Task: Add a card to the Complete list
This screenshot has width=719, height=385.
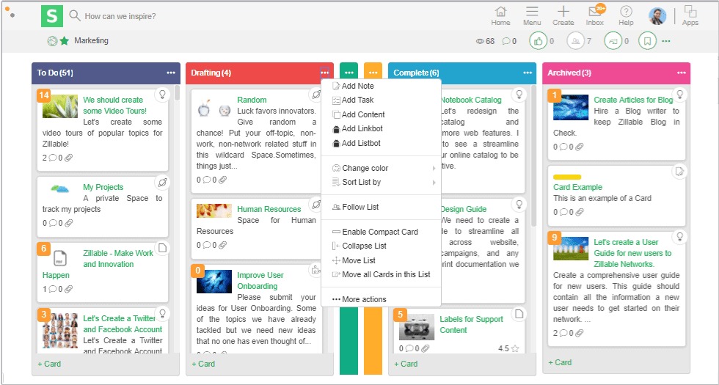Action: [406, 364]
